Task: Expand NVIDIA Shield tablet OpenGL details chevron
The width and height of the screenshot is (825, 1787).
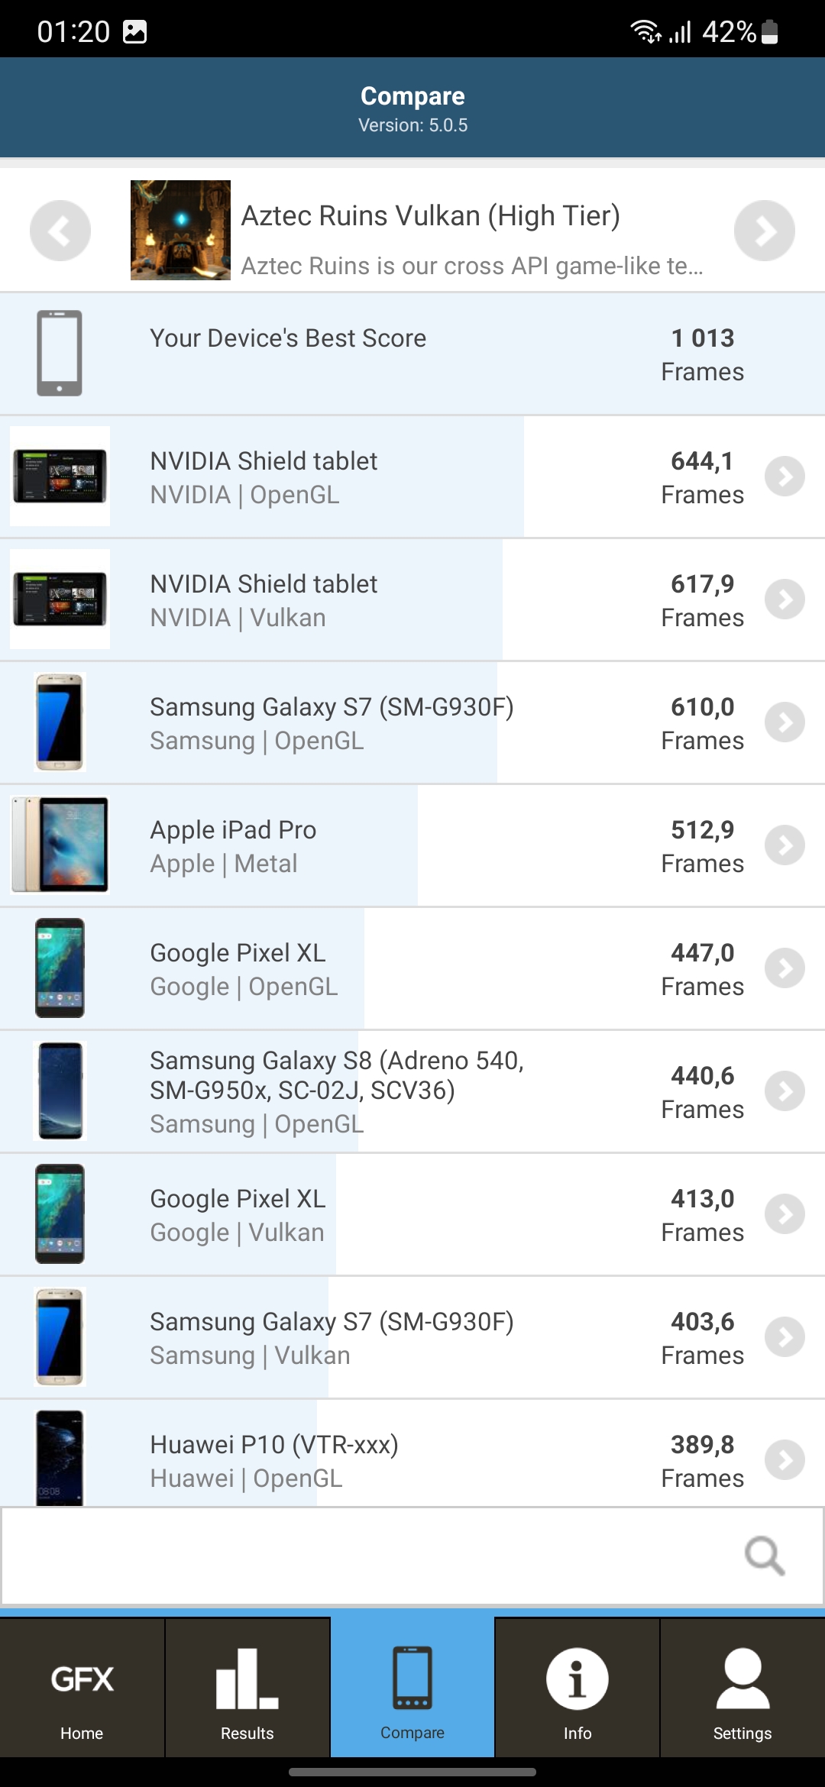Action: pyautogui.click(x=785, y=477)
